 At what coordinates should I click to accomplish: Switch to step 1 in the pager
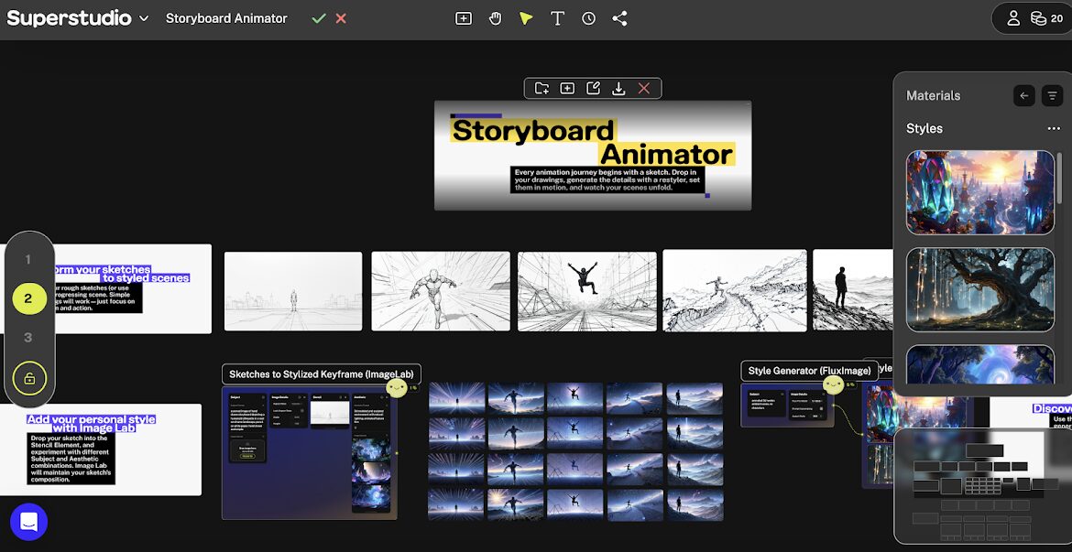coord(28,259)
